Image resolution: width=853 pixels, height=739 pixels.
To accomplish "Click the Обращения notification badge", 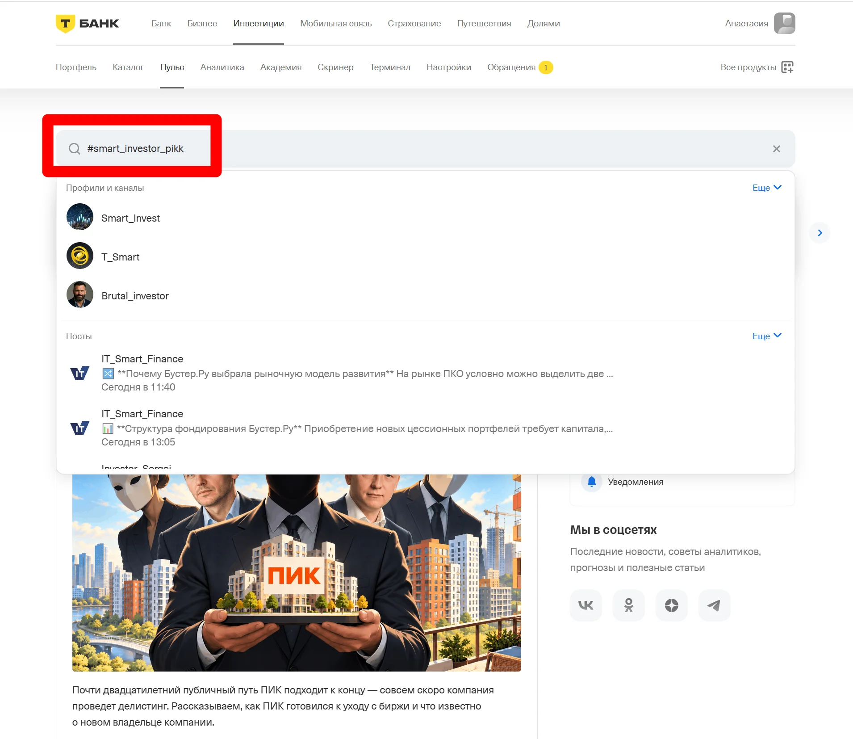I will click(x=546, y=67).
